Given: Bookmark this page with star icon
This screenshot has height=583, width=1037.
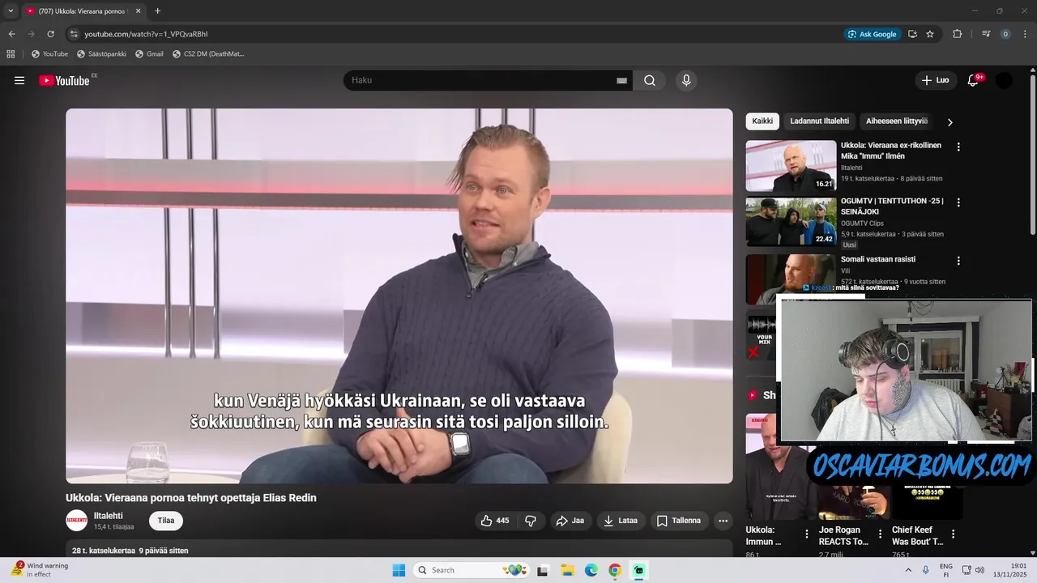Looking at the screenshot, I should tap(930, 34).
